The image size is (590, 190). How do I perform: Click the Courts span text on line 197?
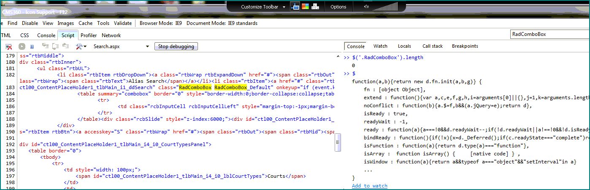point(277,176)
